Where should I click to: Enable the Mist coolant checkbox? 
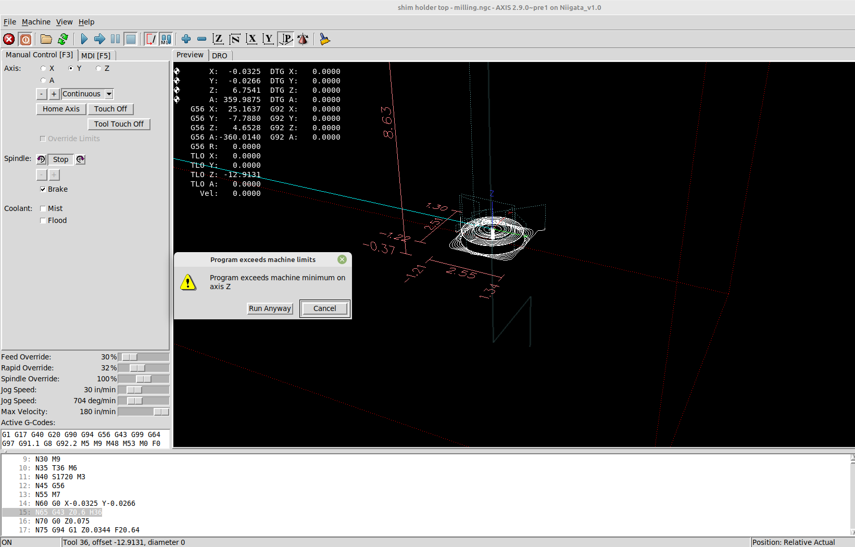pyautogui.click(x=43, y=208)
